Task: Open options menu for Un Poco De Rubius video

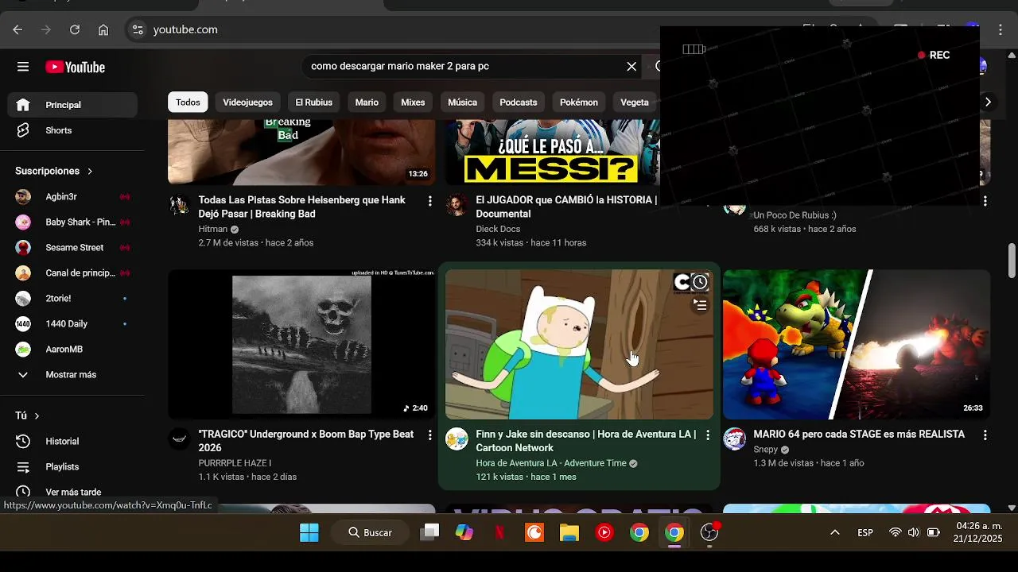Action: point(985,201)
